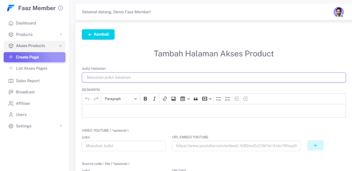Image resolution: width=352 pixels, height=171 pixels.
Task: Open Sales Report from sidebar
Action: pos(27,81)
